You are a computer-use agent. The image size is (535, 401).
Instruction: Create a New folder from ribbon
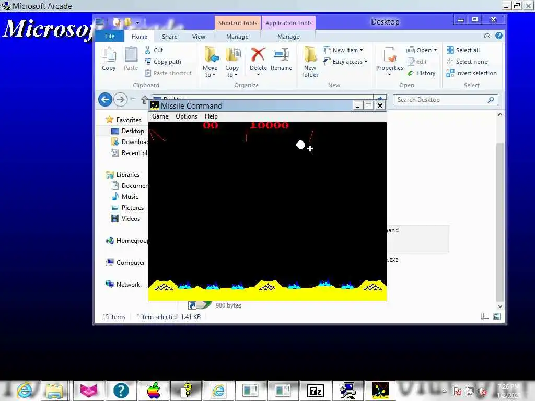click(310, 62)
